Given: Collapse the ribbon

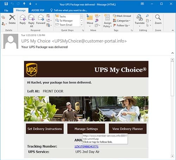Looking at the screenshot, I should (x=173, y=30).
